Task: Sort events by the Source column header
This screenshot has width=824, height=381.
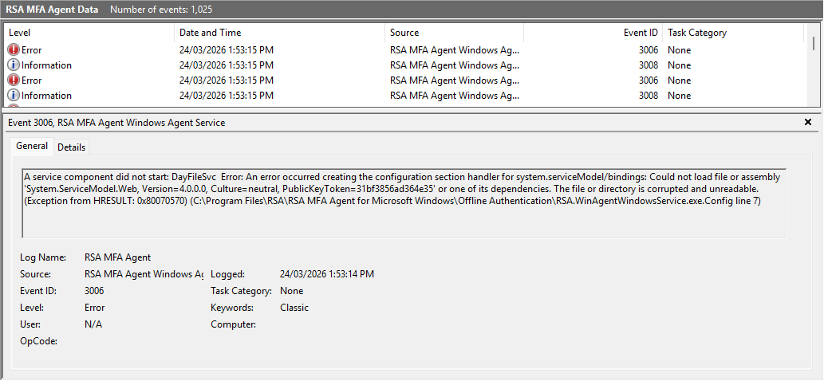Action: pyautogui.click(x=454, y=33)
